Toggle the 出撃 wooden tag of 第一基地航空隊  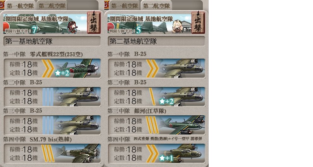[94, 22]
